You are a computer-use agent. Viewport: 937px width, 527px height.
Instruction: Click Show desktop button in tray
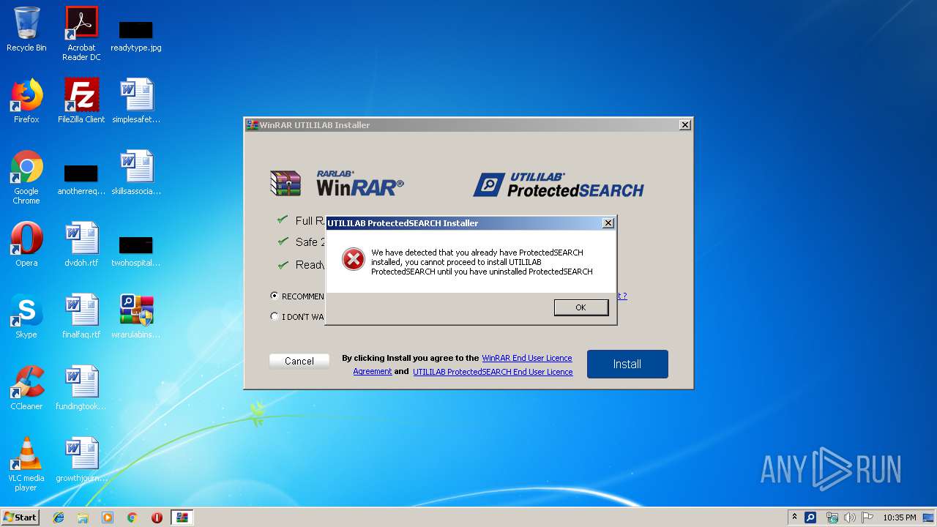tap(930, 517)
